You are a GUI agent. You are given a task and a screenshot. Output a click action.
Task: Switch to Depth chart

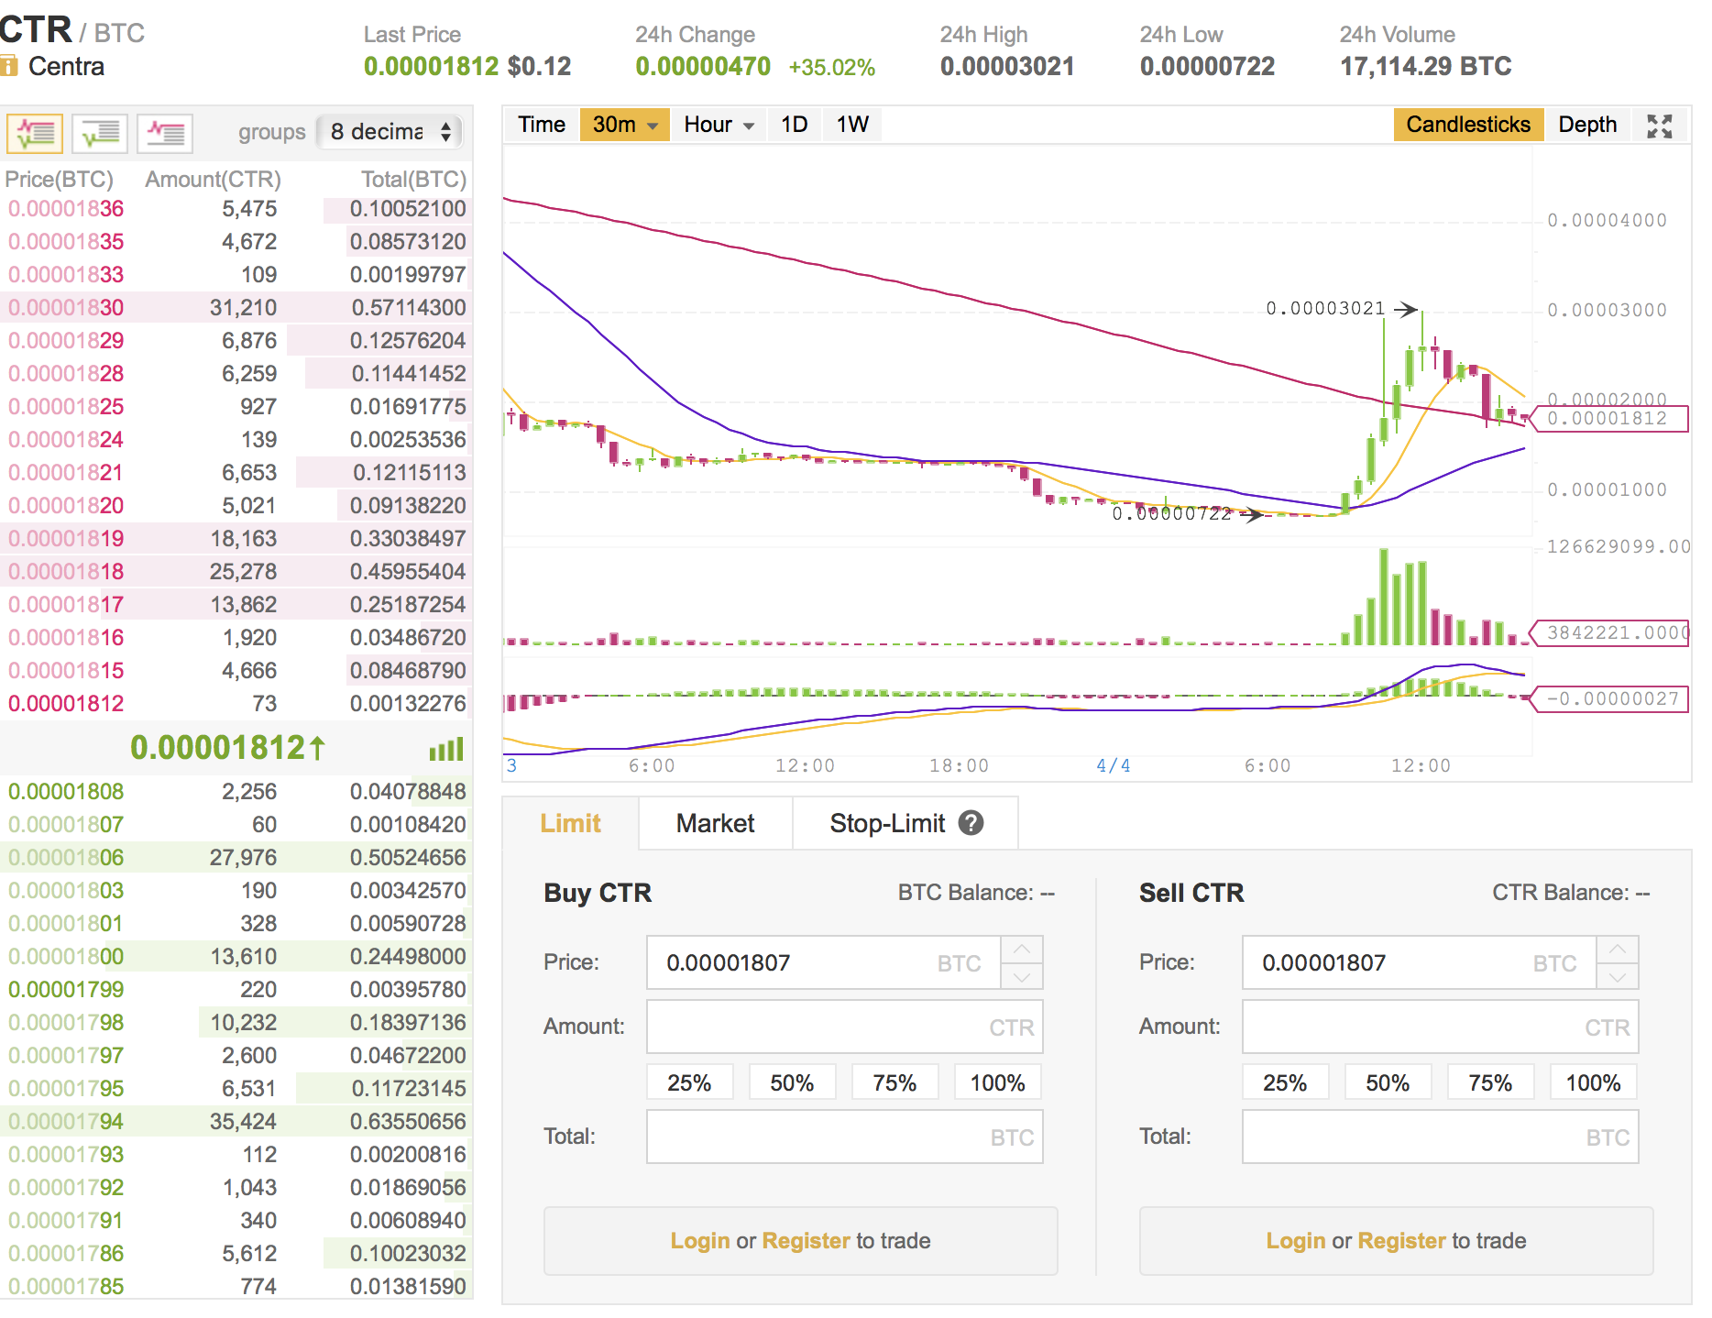(1587, 125)
